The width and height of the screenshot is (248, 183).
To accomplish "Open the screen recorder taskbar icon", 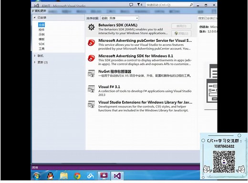I will (104, 176).
